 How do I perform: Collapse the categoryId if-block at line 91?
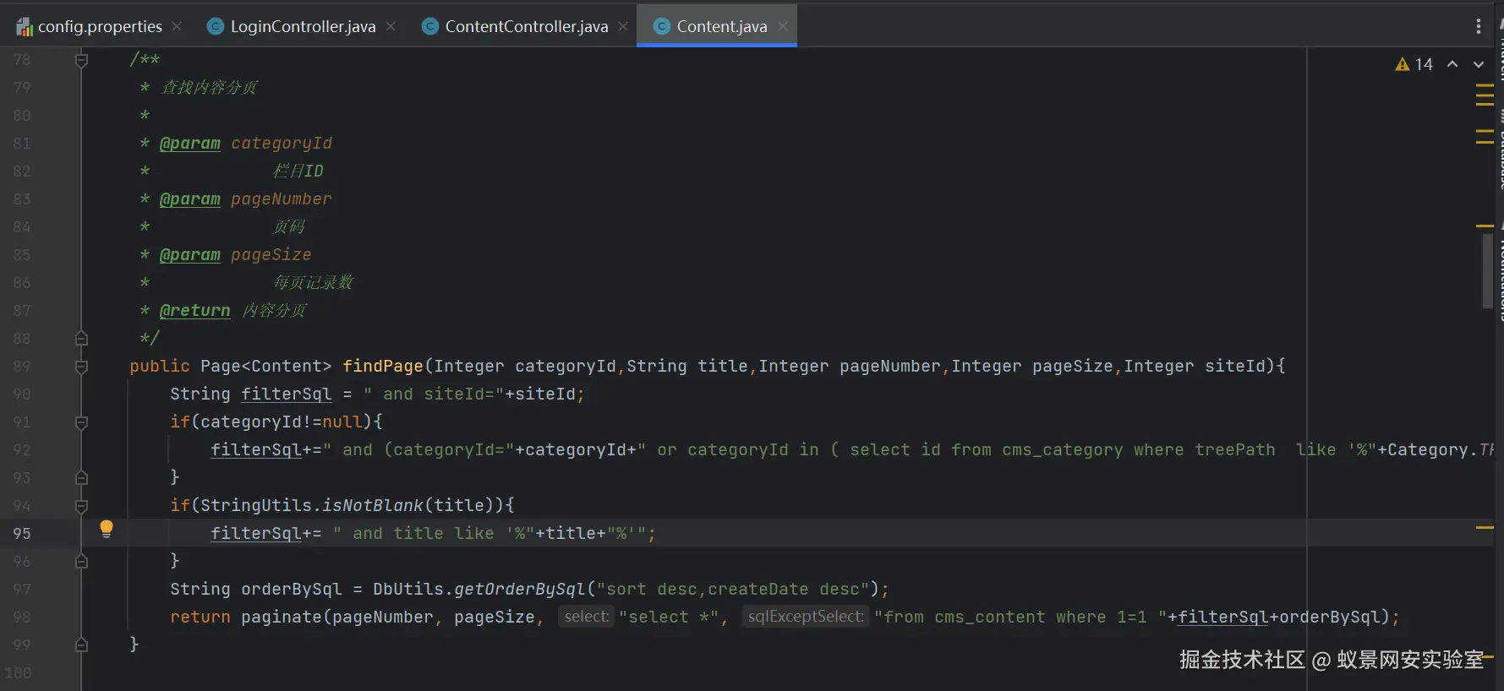pos(82,422)
